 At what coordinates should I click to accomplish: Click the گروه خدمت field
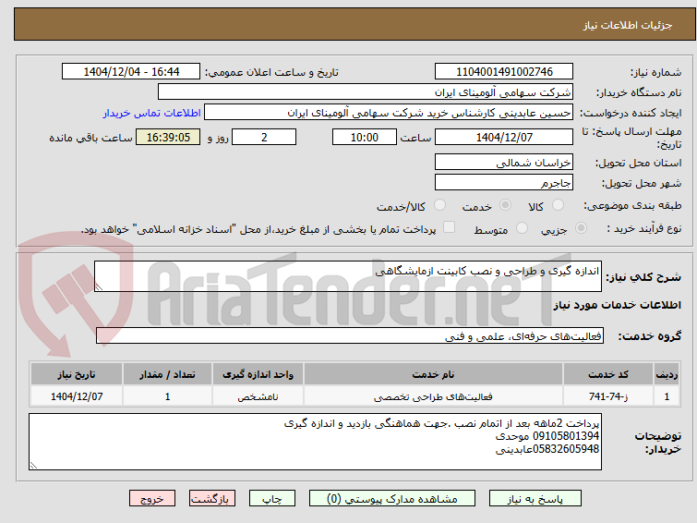(350, 335)
